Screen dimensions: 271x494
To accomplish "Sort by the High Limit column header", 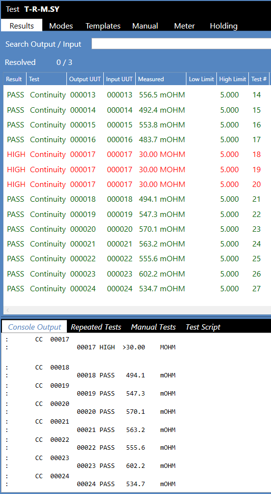I will [233, 79].
